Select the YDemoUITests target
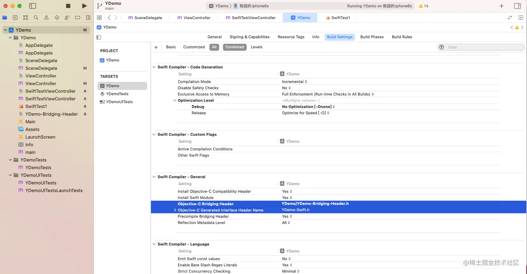Image resolution: width=527 pixels, height=274 pixels. tap(119, 102)
